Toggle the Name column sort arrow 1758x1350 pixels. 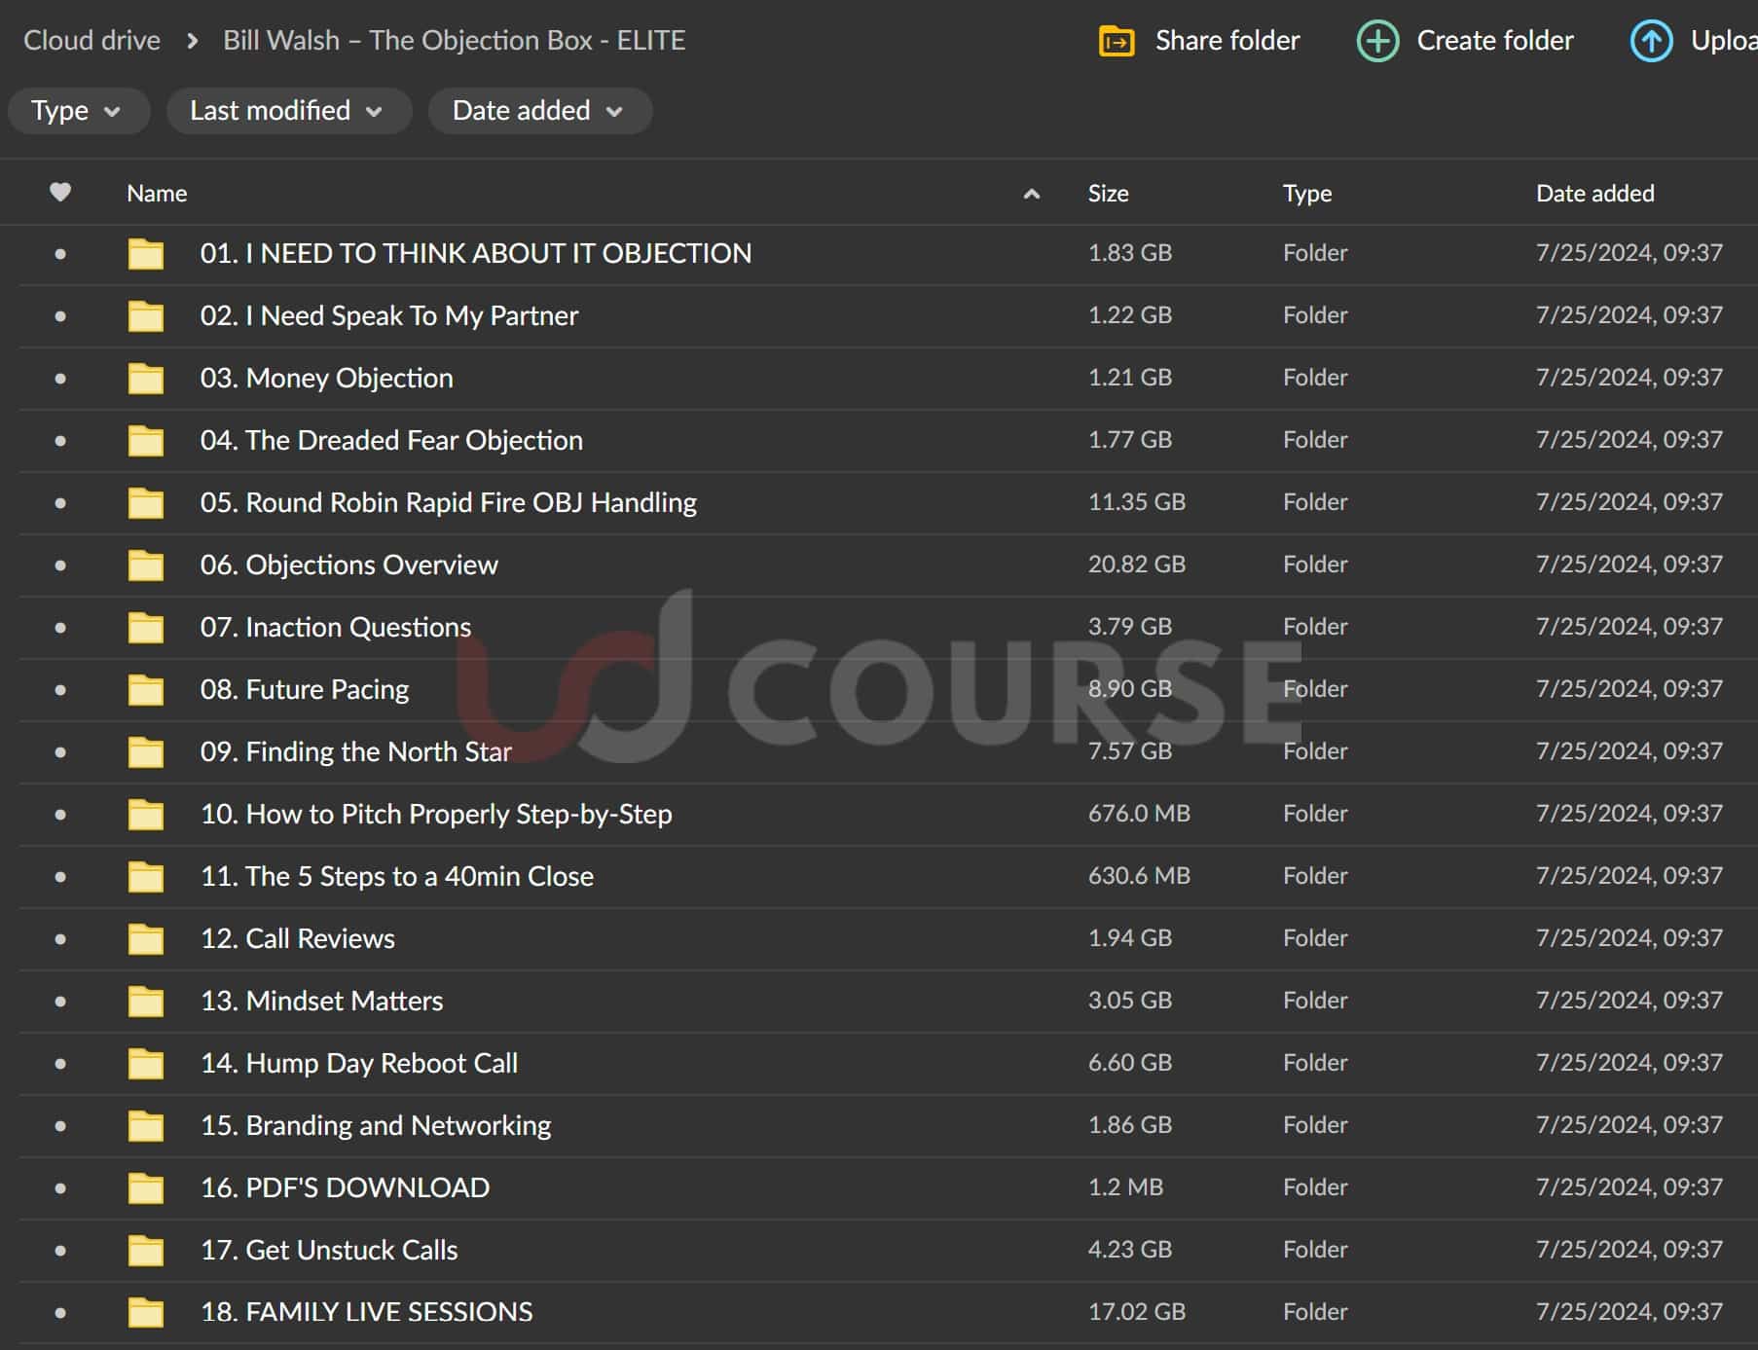tap(1032, 194)
